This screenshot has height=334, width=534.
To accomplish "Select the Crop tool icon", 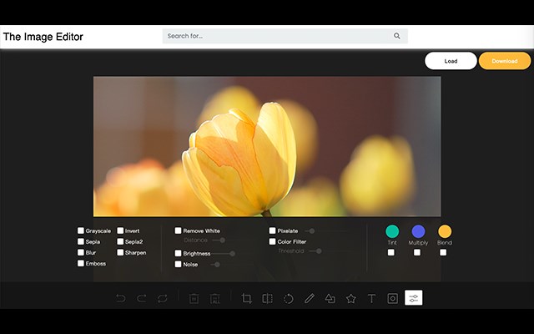I will (247, 299).
